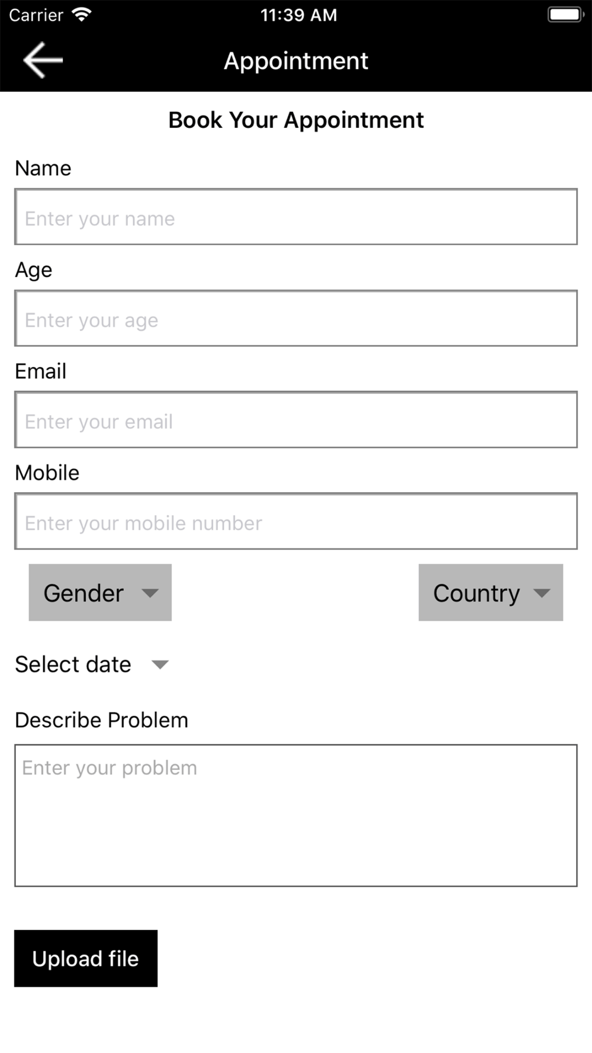Viewport: 592px width, 1053px height.
Task: Click the Select date arrow icon
Action: pyautogui.click(x=160, y=664)
